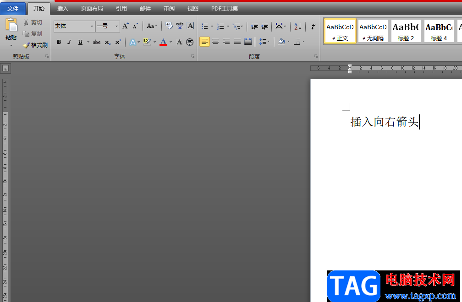The image size is (462, 302).
Task: Open the Paragraph (段落) dialog launcher
Action: click(316, 56)
